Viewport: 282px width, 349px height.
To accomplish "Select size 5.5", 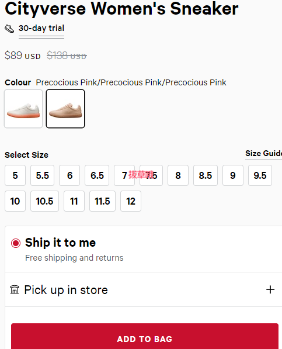I will click(x=42, y=175).
